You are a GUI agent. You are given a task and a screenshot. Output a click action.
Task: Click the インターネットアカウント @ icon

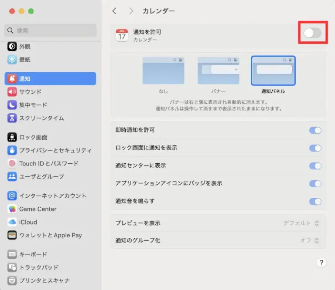coord(12,196)
